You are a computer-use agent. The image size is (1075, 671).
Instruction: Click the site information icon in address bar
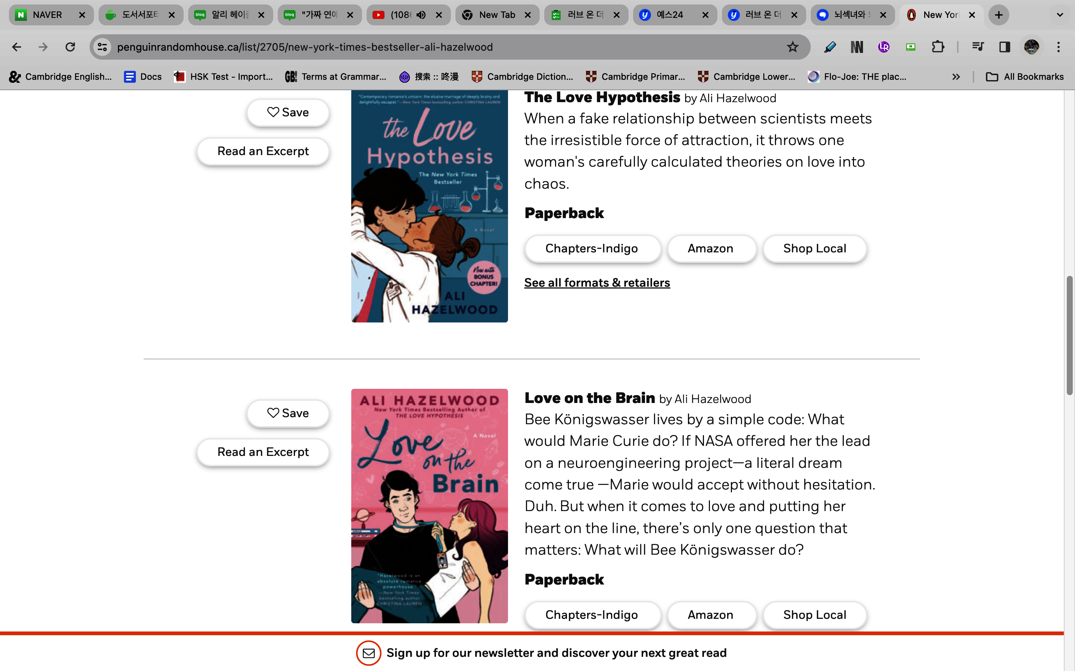(103, 47)
